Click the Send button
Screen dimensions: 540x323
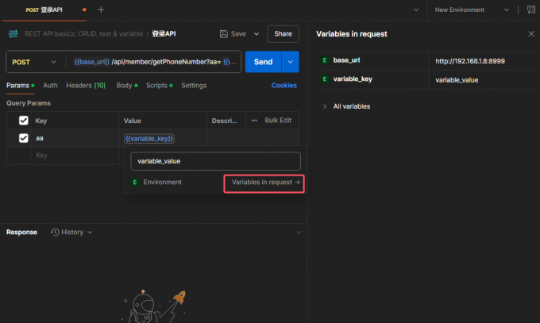[x=263, y=62]
